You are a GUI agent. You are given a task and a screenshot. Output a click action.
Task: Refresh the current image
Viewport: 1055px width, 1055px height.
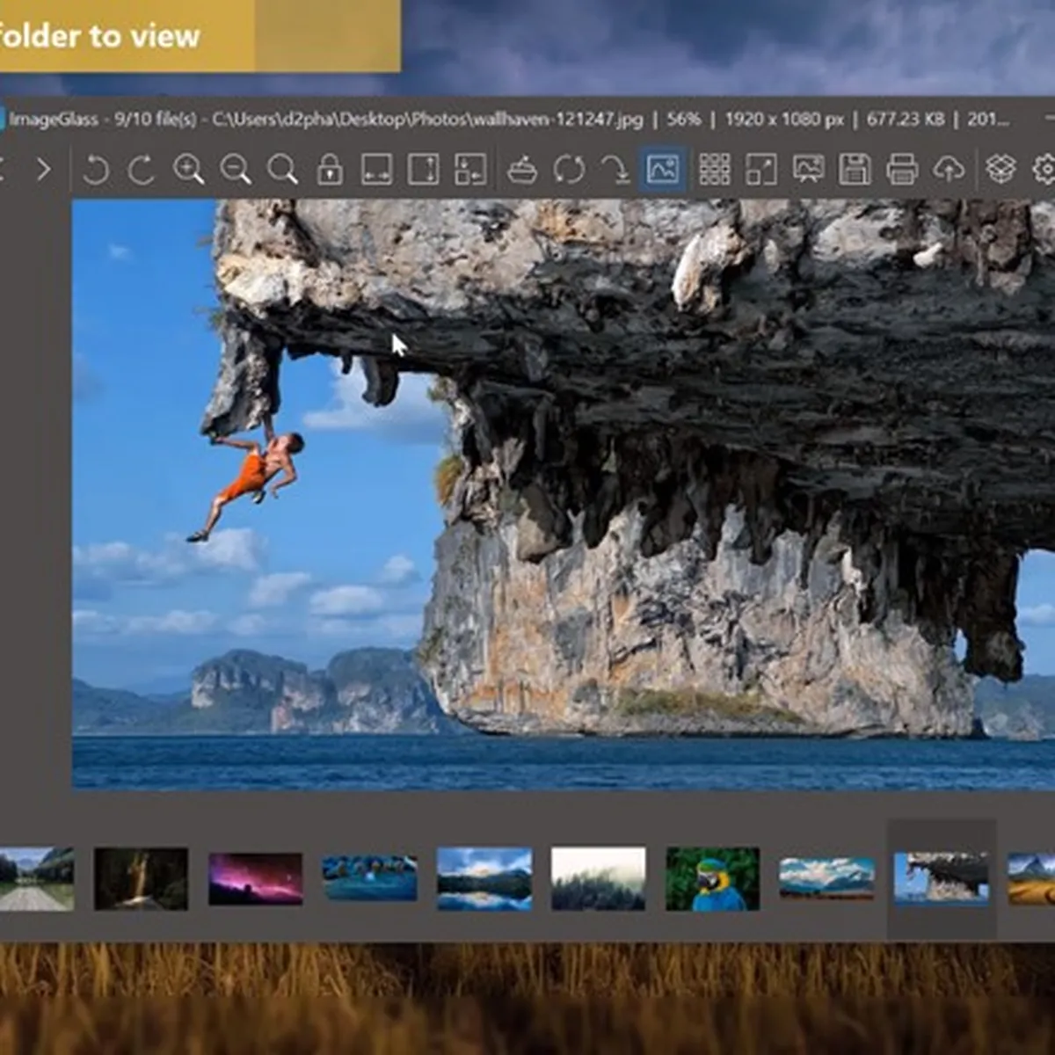click(x=569, y=169)
